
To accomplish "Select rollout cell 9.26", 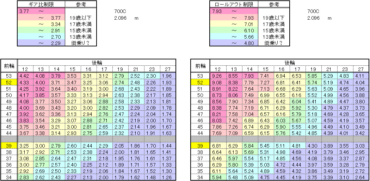I will tap(218, 76).
